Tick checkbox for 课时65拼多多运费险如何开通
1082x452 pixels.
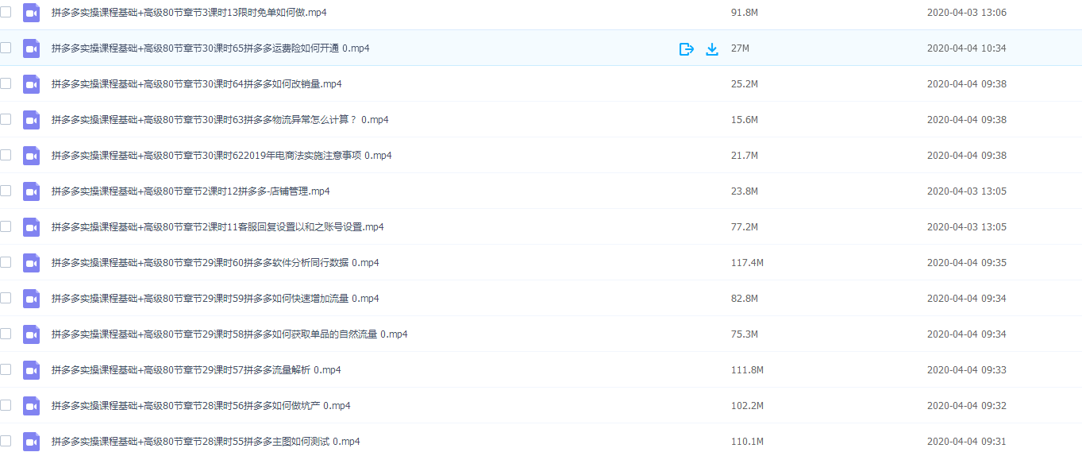point(6,48)
